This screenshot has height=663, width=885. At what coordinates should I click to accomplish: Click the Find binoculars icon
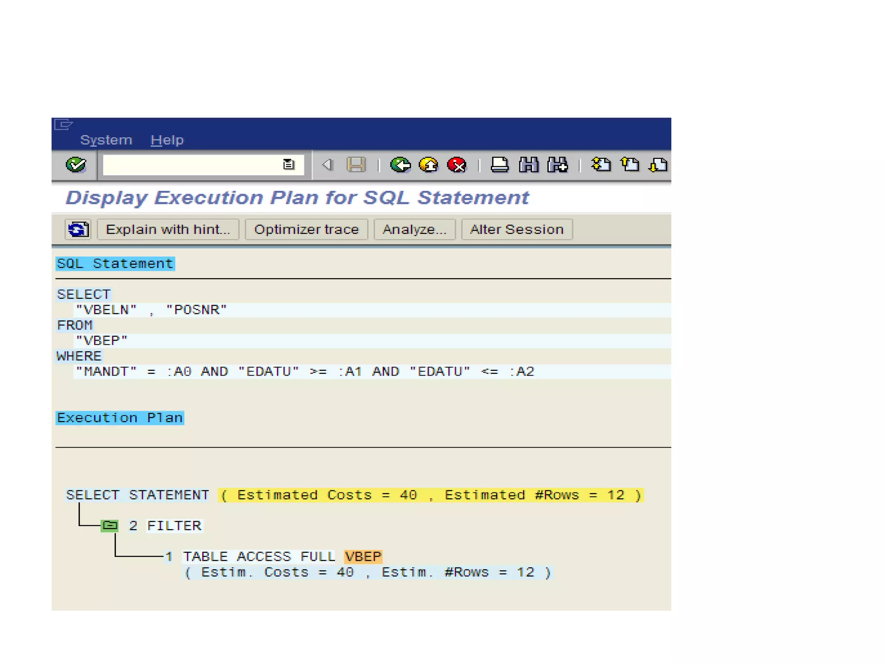point(528,164)
